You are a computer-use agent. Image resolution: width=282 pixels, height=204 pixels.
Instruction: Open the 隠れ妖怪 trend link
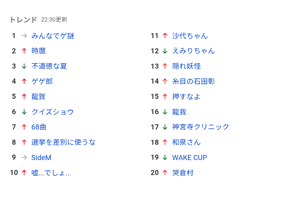point(186,66)
